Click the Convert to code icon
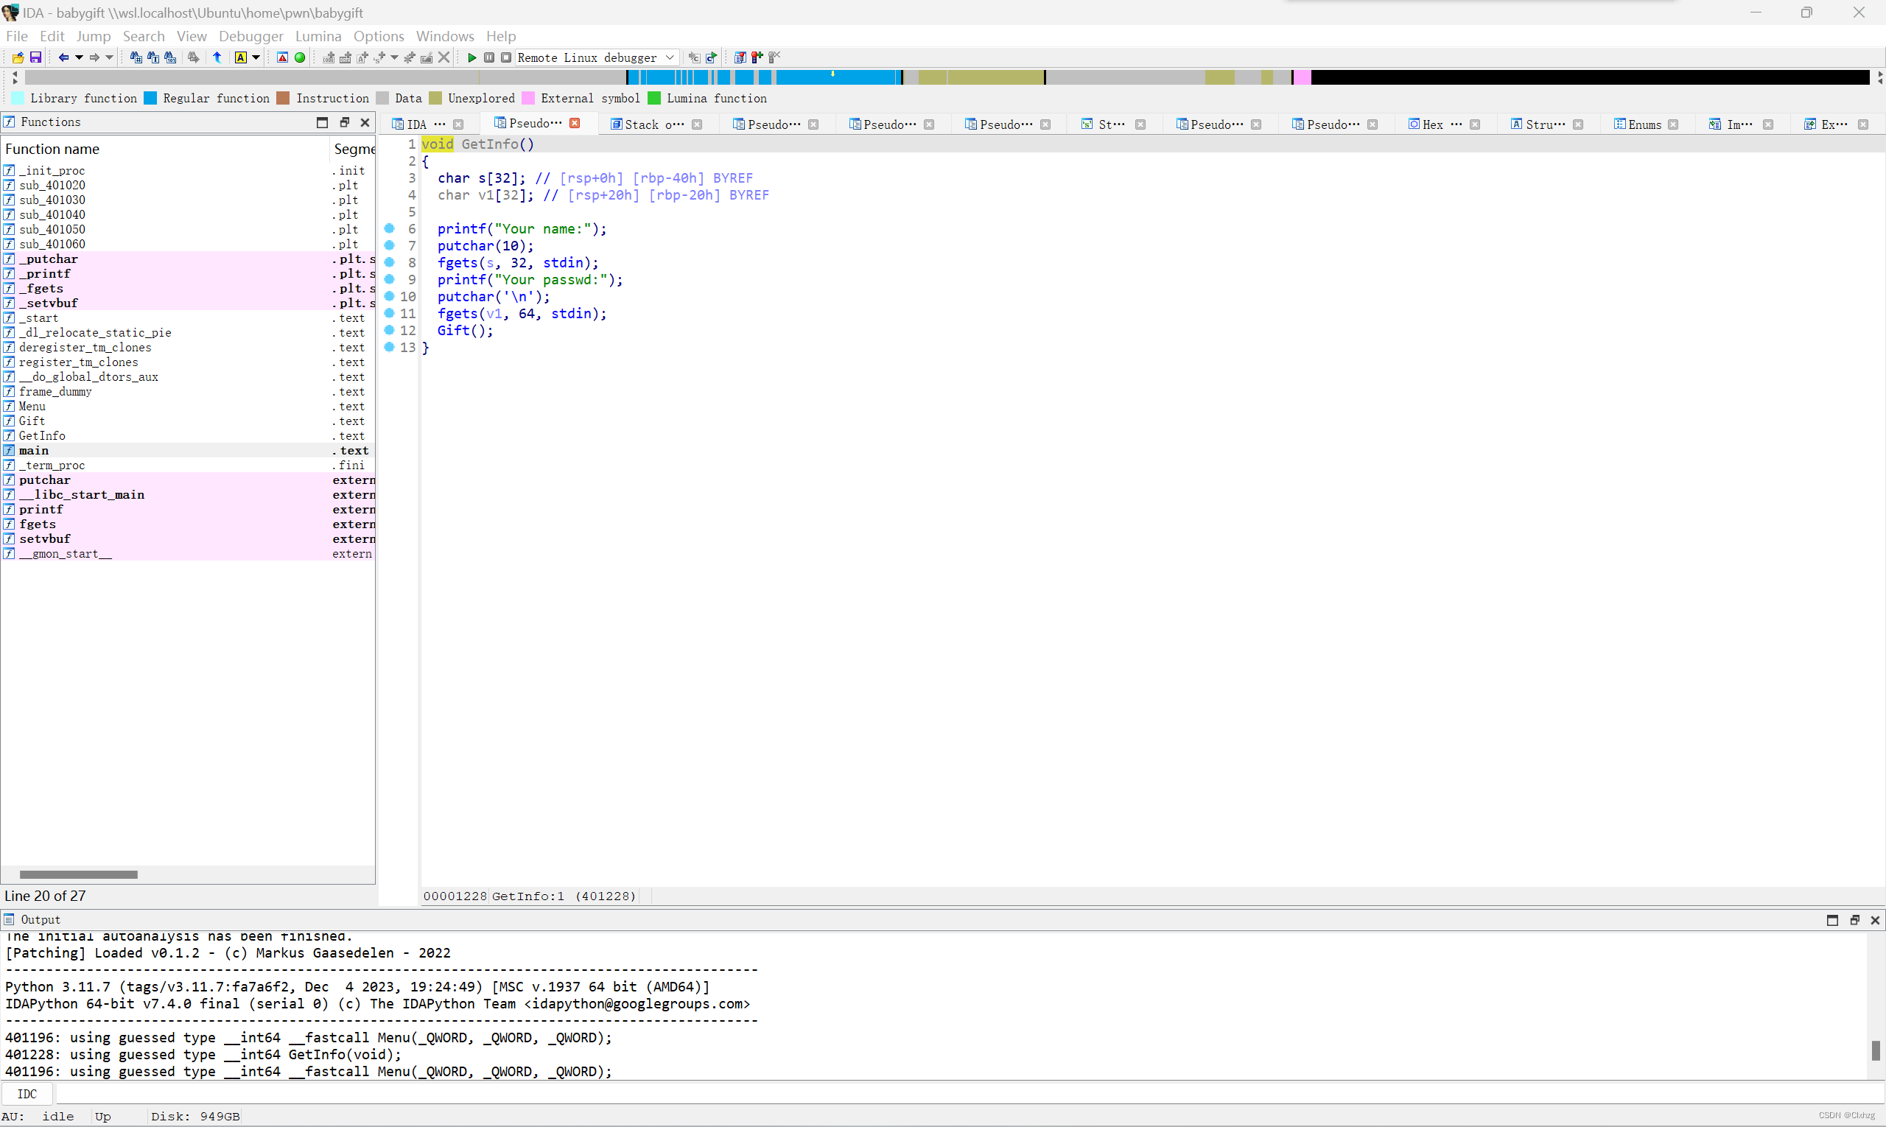The height and width of the screenshot is (1127, 1886). point(329,57)
